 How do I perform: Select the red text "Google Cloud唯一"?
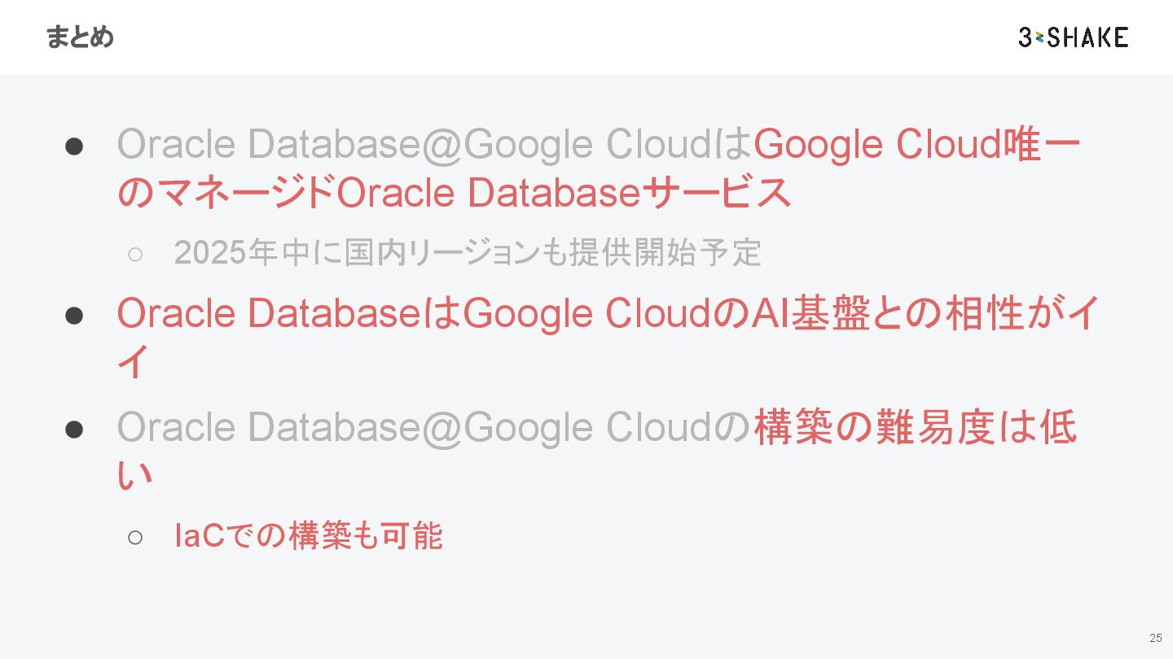point(917,145)
